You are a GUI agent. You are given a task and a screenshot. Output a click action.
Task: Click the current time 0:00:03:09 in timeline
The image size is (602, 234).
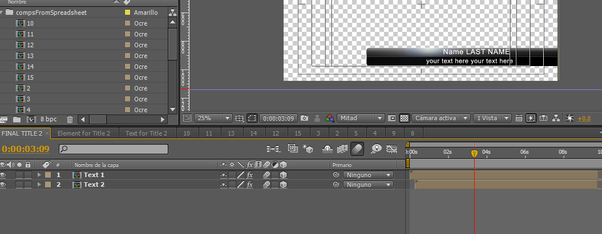(26, 149)
